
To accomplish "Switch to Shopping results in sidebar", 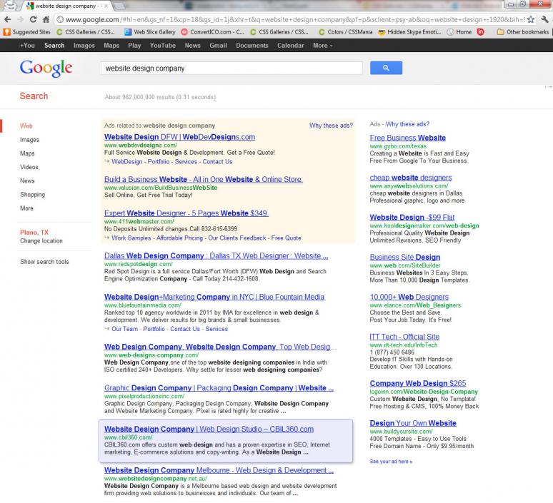I will point(32,195).
